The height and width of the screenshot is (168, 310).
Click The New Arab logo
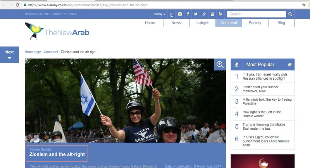click(x=57, y=32)
